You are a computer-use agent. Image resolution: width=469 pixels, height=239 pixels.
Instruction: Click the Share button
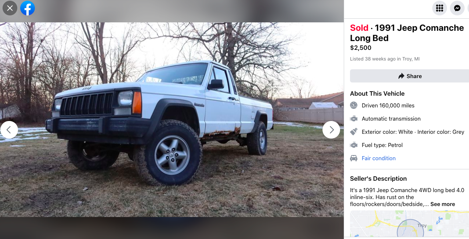[x=410, y=76]
